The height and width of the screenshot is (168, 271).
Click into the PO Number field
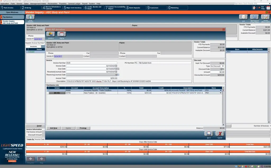(162, 63)
